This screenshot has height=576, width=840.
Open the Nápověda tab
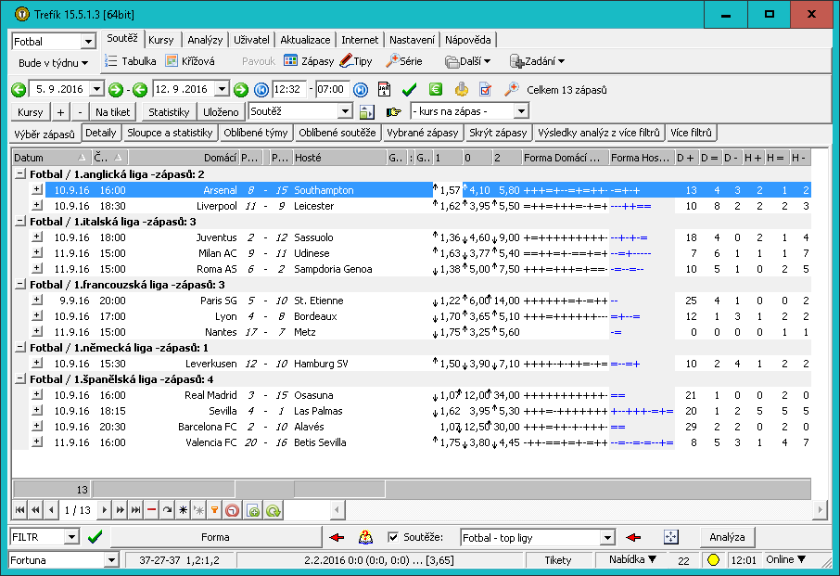[x=467, y=40]
